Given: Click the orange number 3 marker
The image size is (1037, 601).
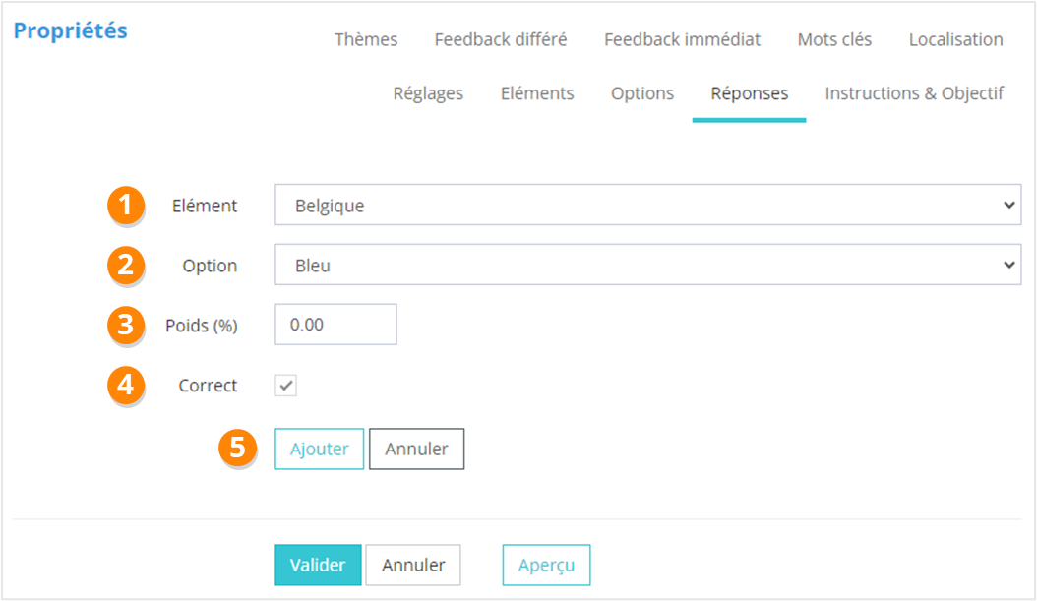Looking at the screenshot, I should pos(125,325).
